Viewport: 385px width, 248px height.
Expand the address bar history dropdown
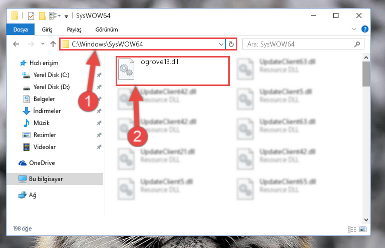coord(221,44)
